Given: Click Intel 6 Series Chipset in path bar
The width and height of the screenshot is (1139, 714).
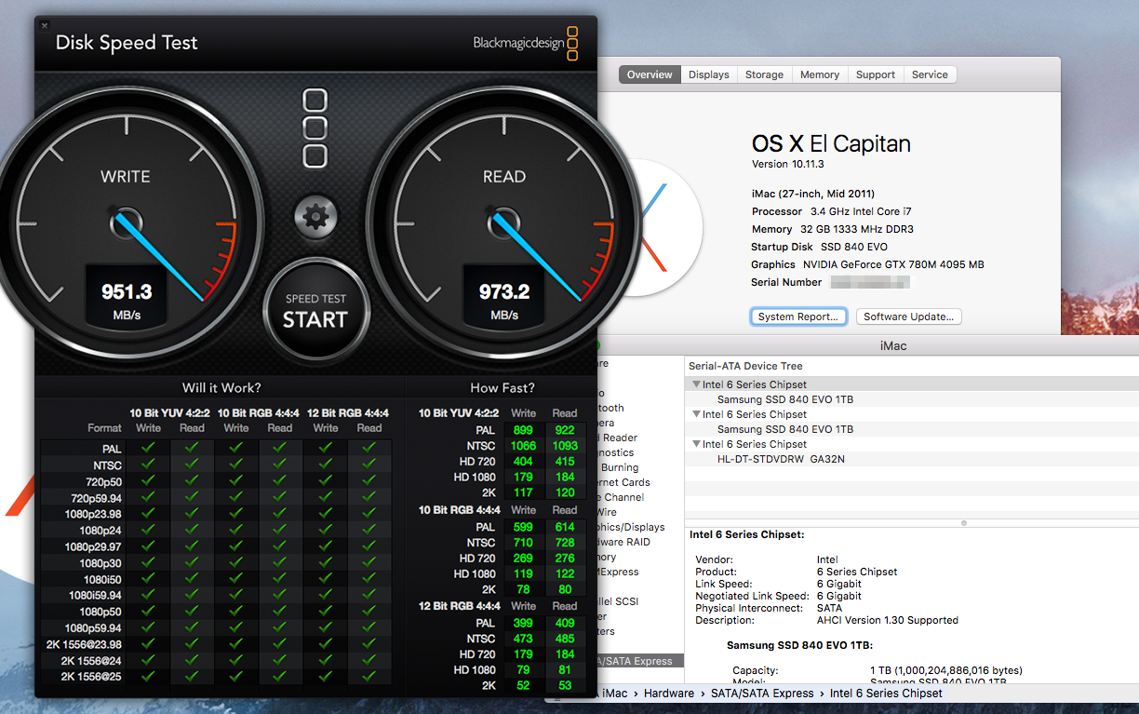Looking at the screenshot, I should coord(886,693).
